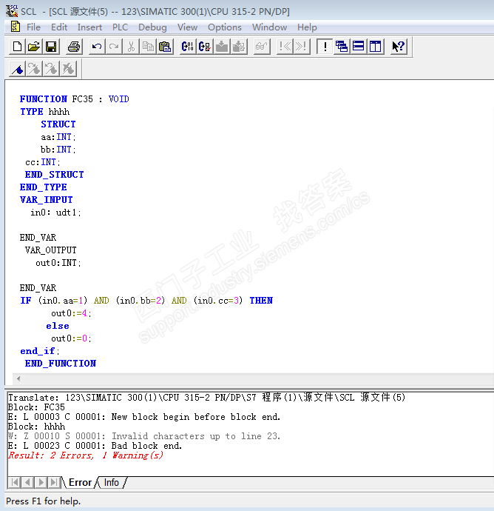Place cursor on 'TYPE hhhh' line
Image resolution: width=494 pixels, height=511 pixels.
pyautogui.click(x=44, y=111)
